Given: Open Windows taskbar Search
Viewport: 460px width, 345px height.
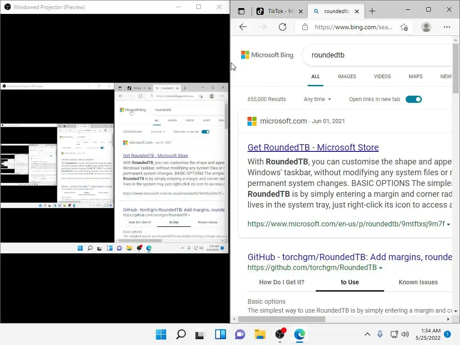Looking at the screenshot, I should 181,334.
